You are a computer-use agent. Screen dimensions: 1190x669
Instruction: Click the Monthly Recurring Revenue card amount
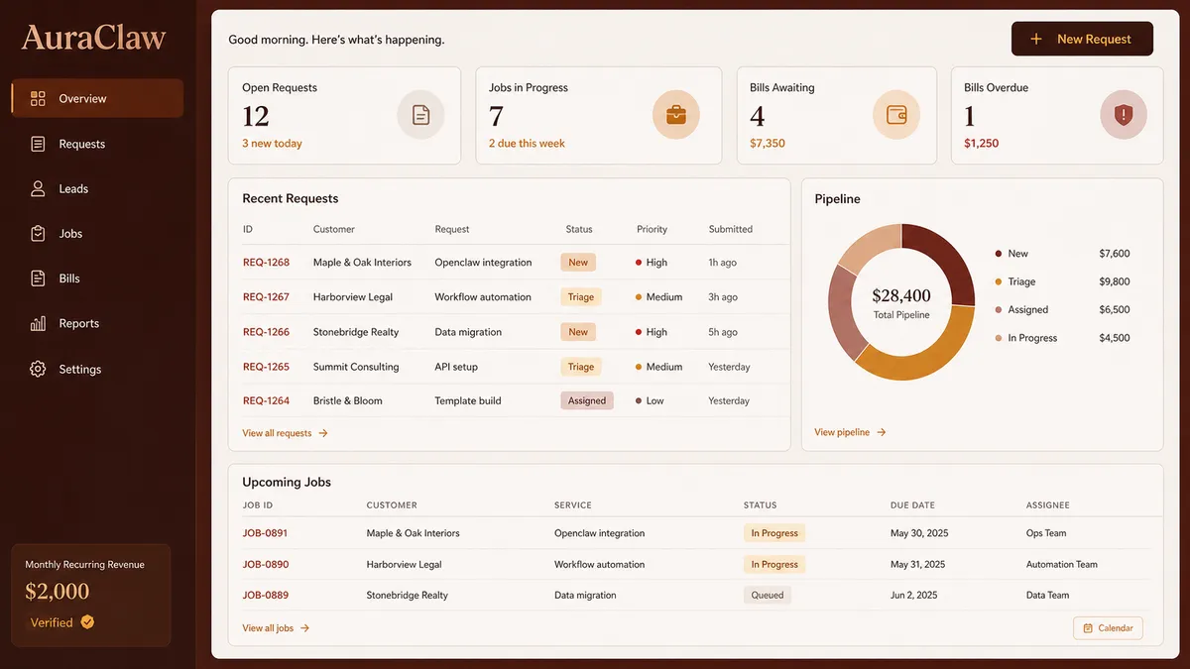(58, 592)
